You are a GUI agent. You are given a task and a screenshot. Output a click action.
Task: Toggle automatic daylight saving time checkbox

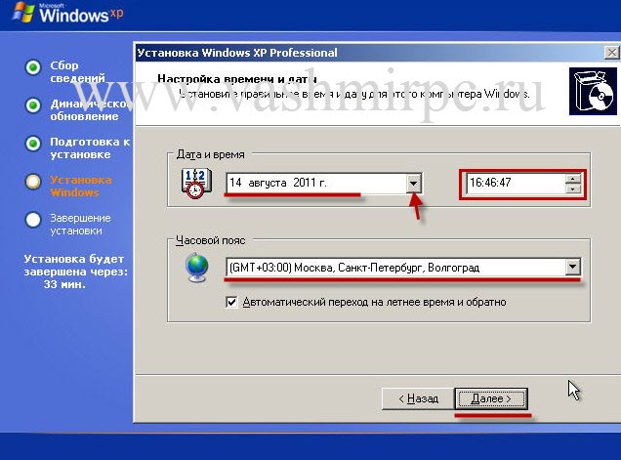point(231,303)
